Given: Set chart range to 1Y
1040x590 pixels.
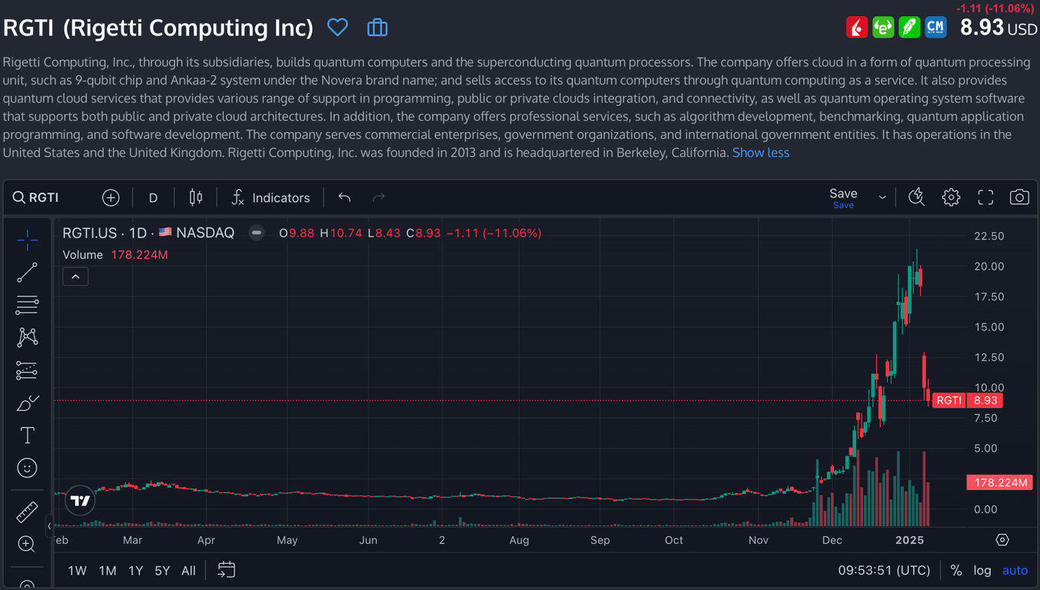Looking at the screenshot, I should coord(135,571).
